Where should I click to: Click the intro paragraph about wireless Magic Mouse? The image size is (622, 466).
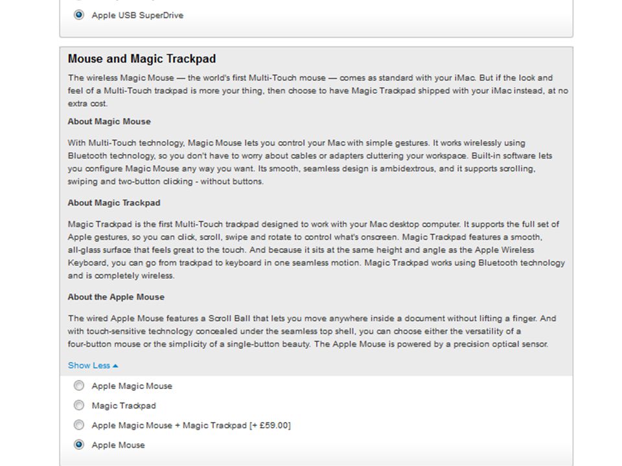point(317,91)
